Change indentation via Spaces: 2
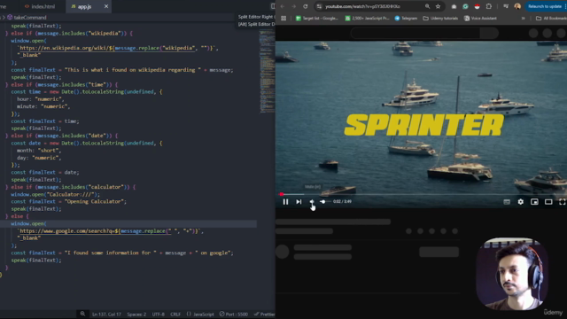 136,315
